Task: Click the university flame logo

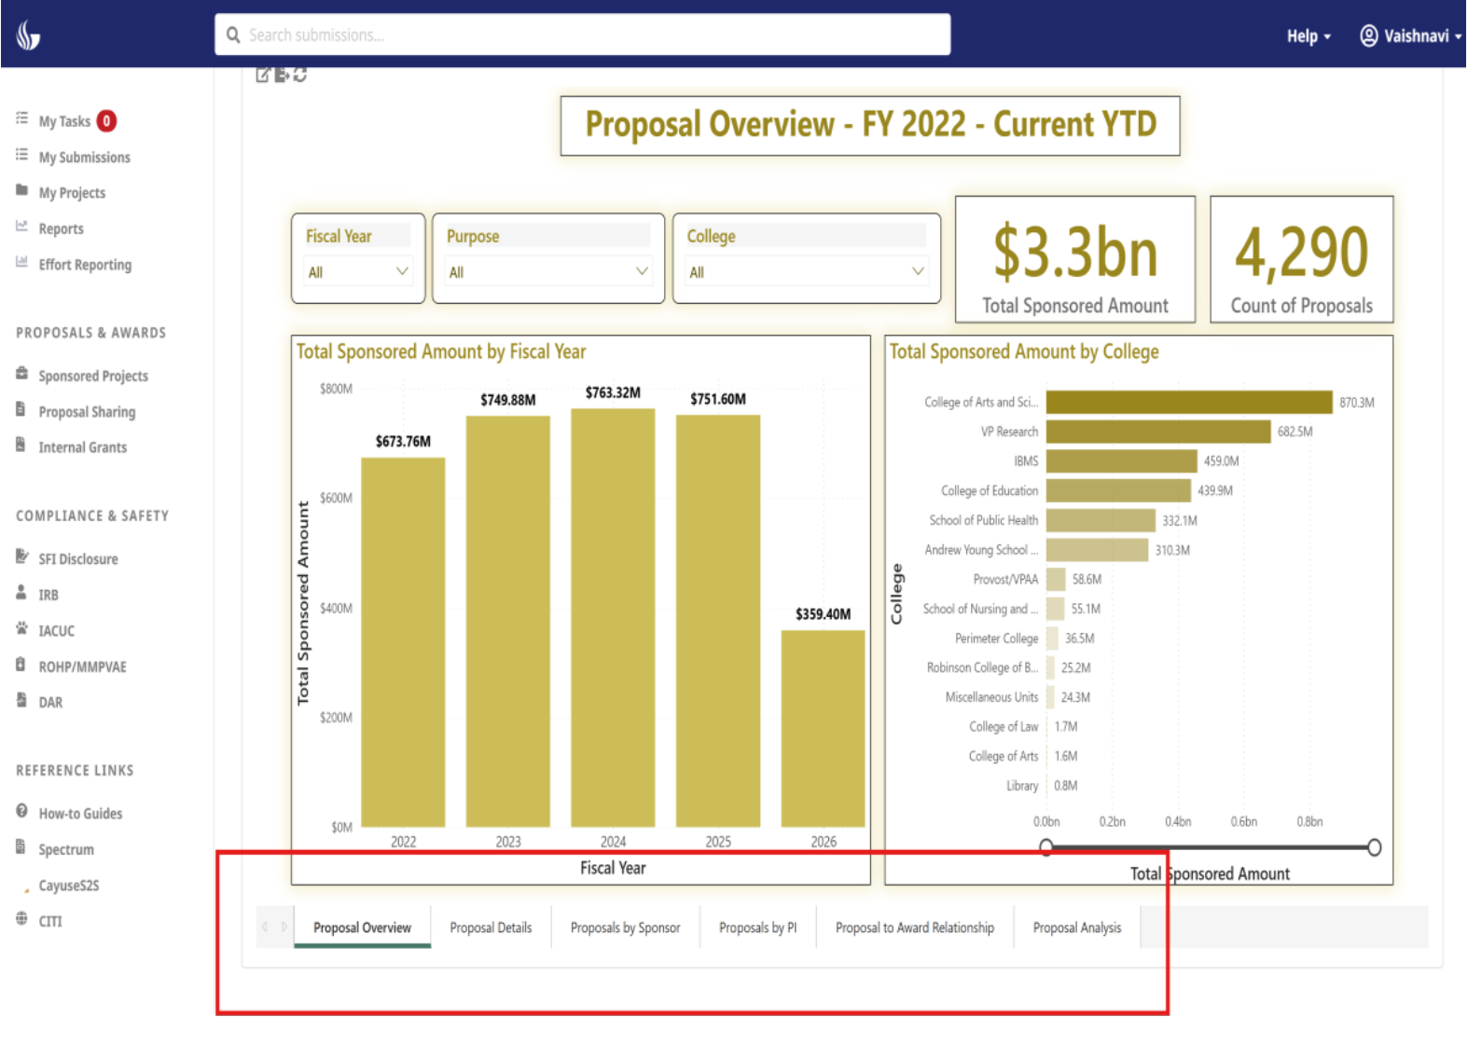Action: coord(28,35)
